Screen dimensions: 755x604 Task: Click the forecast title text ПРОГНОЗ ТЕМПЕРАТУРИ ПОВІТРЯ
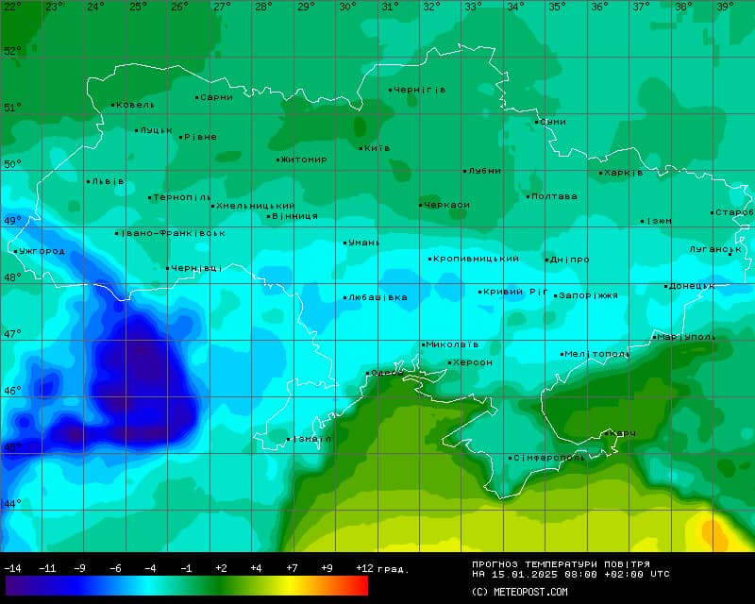[561, 563]
